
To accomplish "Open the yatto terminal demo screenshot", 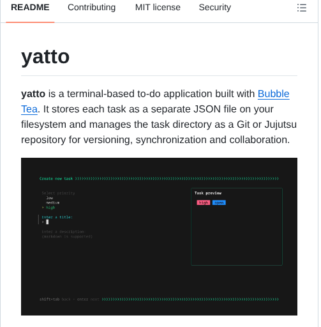I will (x=159, y=236).
